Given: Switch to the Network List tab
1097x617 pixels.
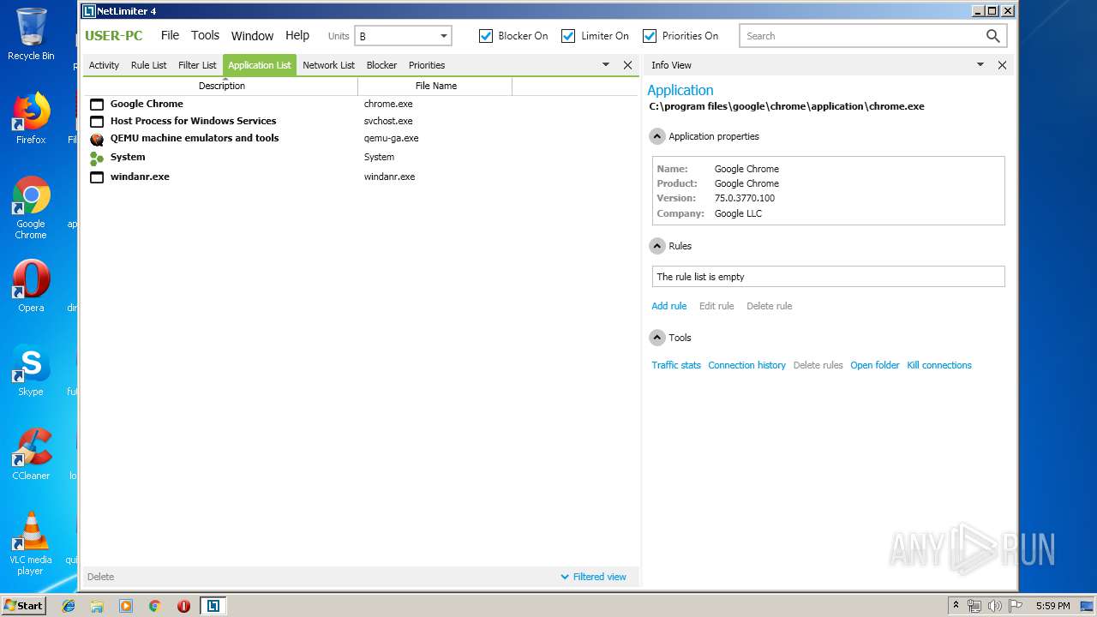Looking at the screenshot, I should [x=328, y=65].
